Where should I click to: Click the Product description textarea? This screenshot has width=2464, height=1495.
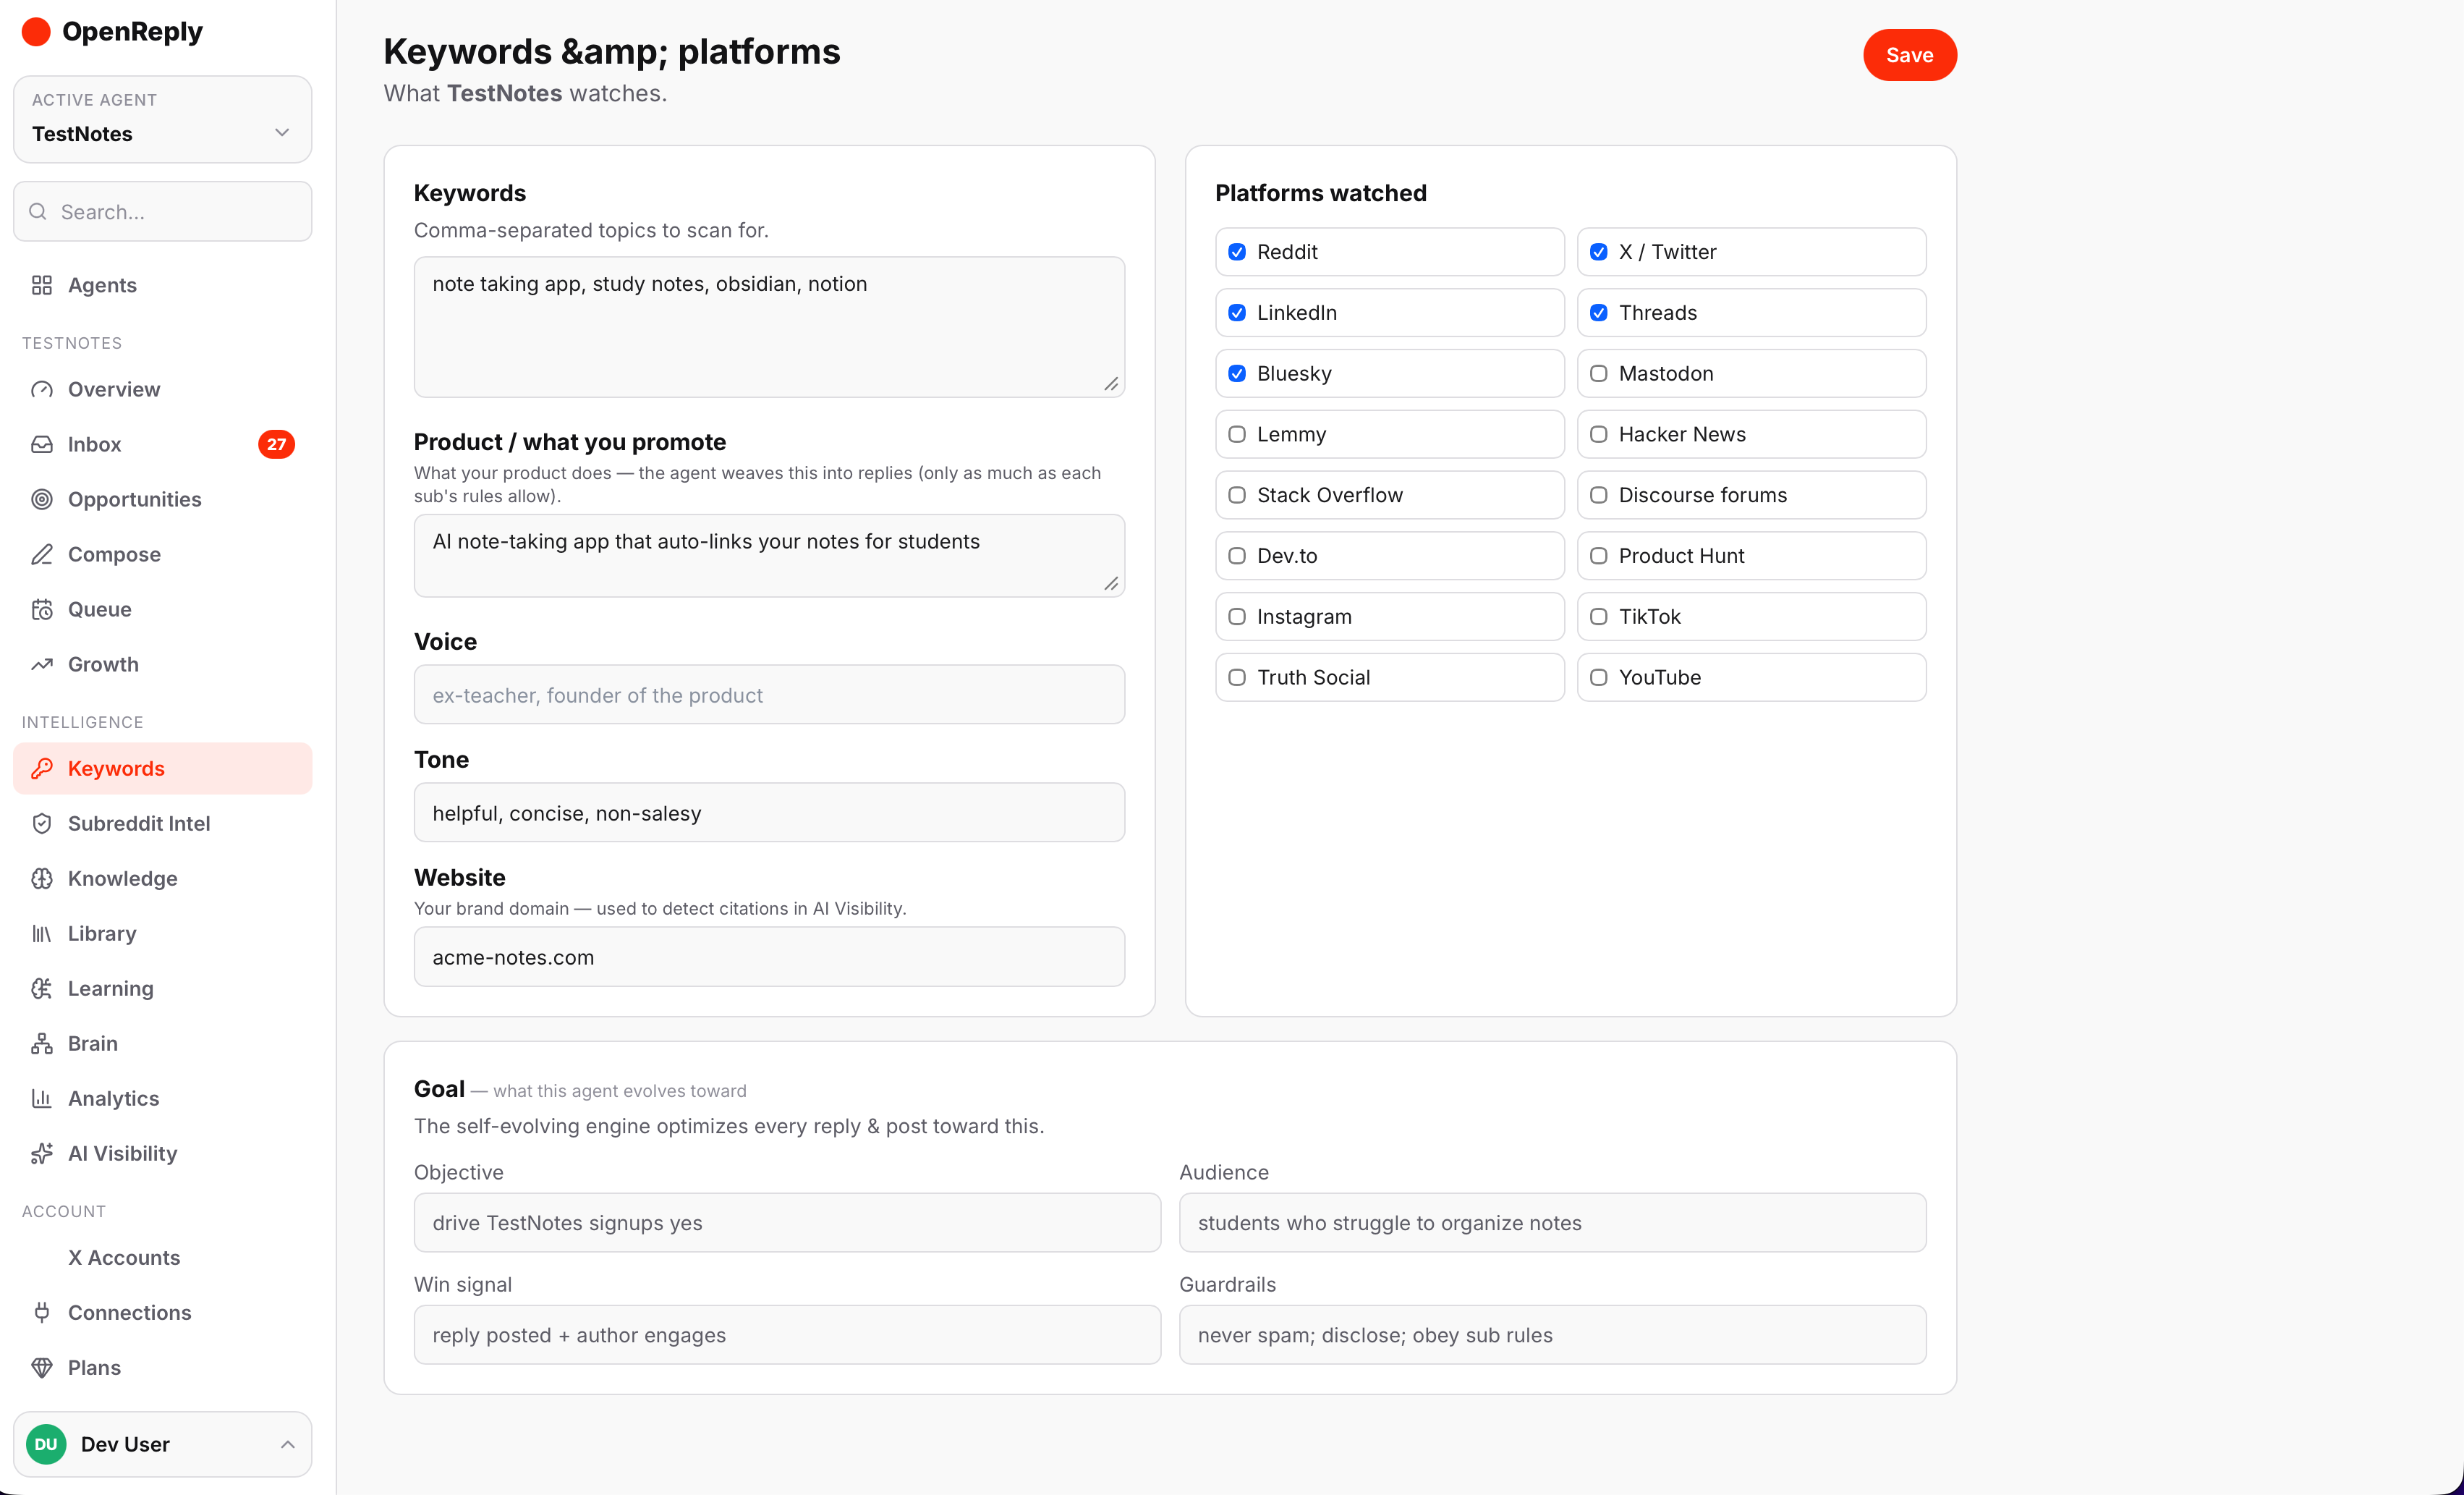(769, 556)
